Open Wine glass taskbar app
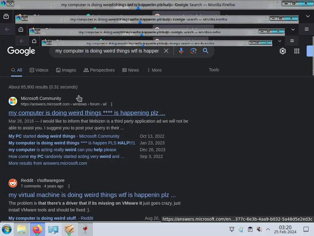314x236 pixels. tap(85, 229)
